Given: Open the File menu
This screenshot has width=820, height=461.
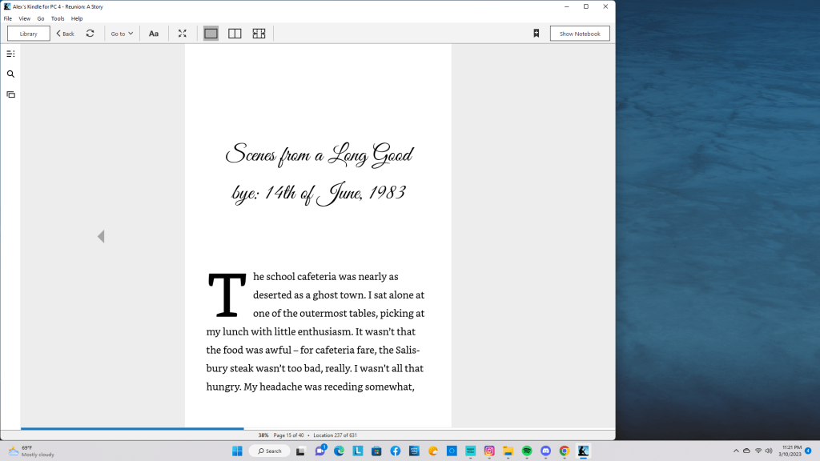Looking at the screenshot, I should 8,18.
